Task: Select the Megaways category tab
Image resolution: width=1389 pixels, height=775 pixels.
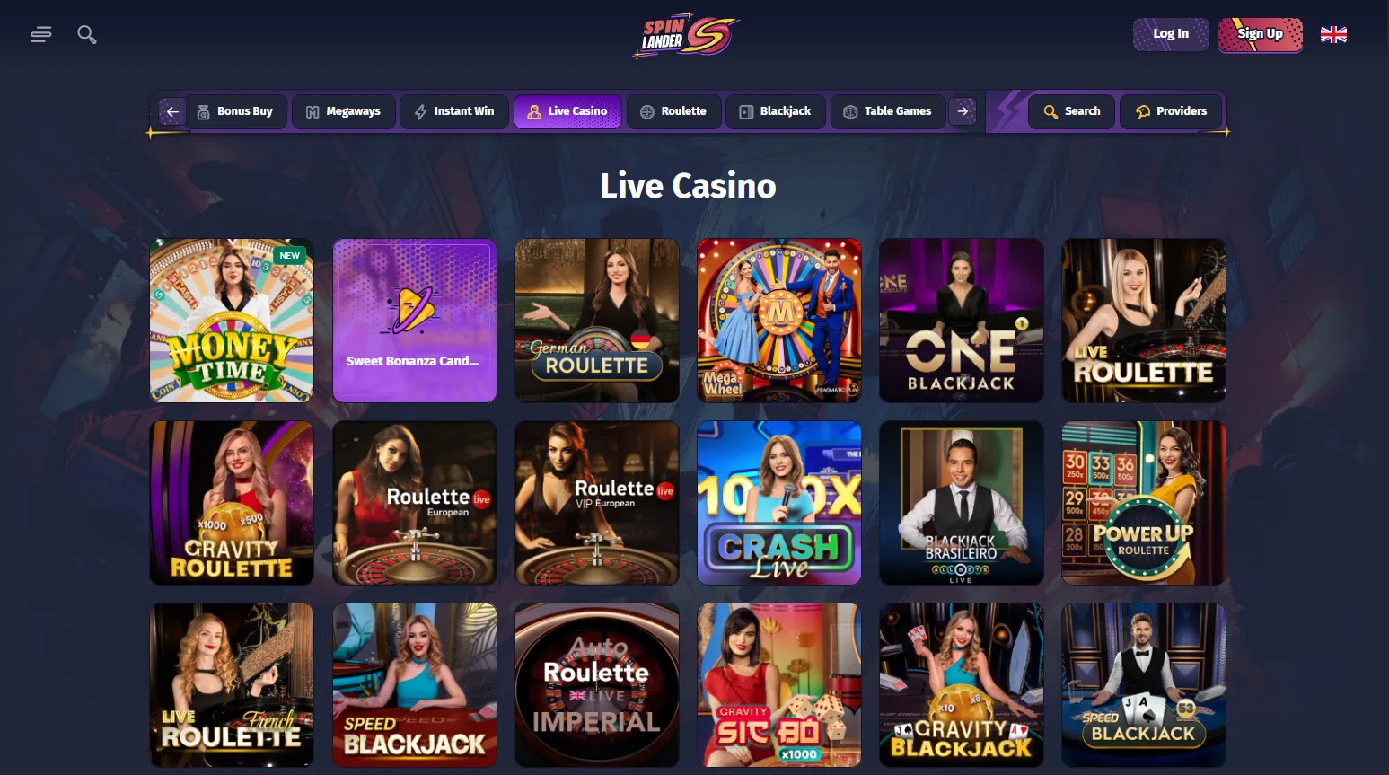Action: pyautogui.click(x=343, y=111)
